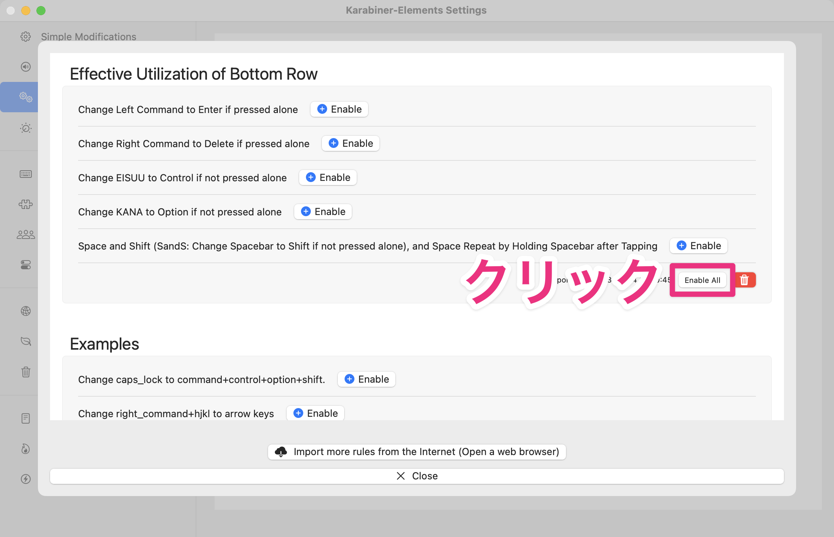
Task: Open the globe icon in sidebar
Action: pyautogui.click(x=25, y=311)
